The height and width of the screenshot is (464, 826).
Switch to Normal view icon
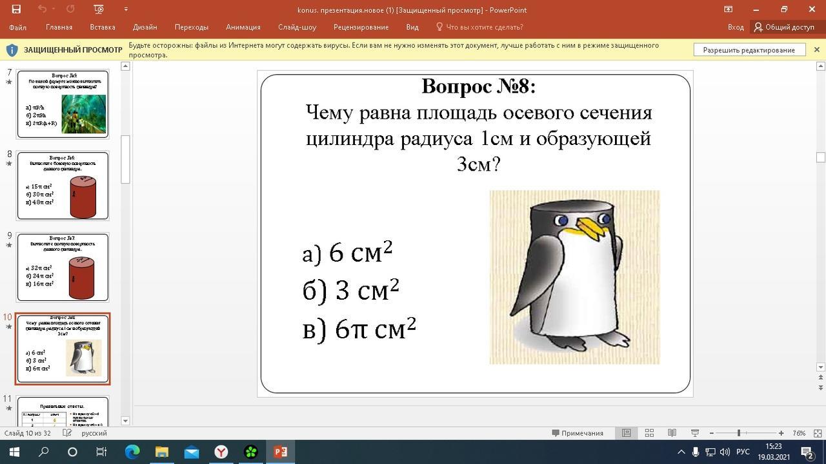[x=626, y=433]
